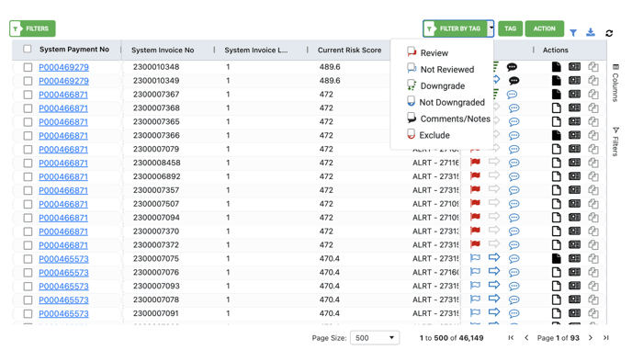Click the green FILTERS button
This screenshot has height=350, width=632.
click(x=32, y=28)
